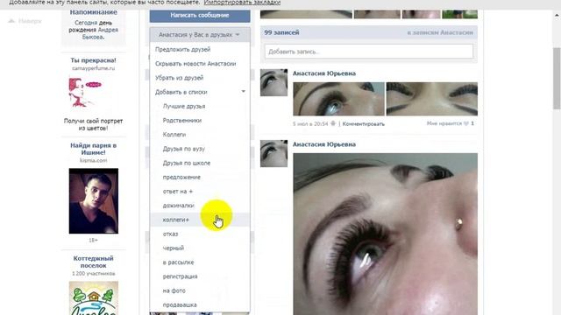Click the Написать сообщение button
561x315 pixels.
[200, 16]
